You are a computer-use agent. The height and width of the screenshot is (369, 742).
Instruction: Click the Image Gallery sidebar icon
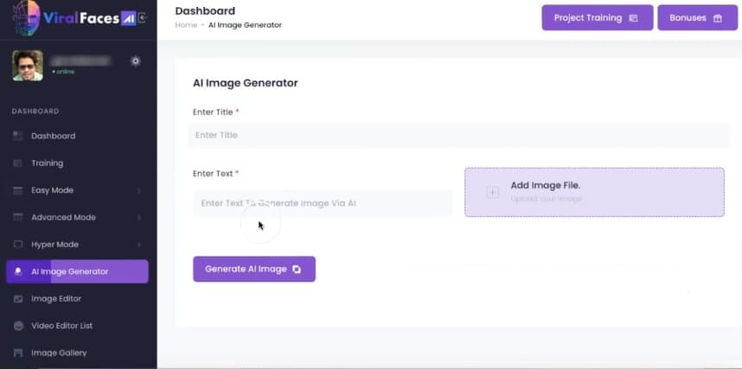[18, 353]
